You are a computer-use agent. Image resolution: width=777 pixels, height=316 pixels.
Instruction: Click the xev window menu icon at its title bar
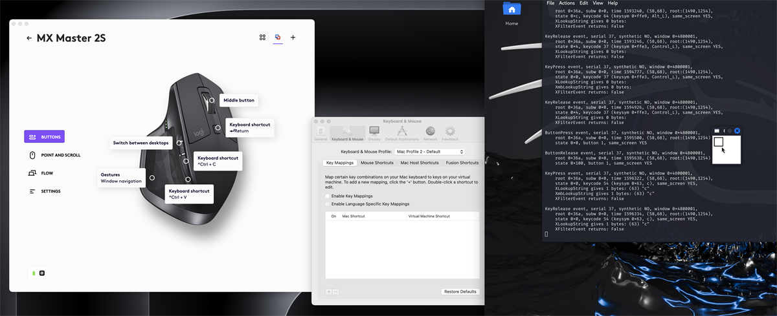point(717,131)
